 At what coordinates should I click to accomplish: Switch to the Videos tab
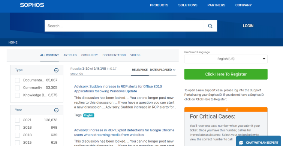click(135, 55)
